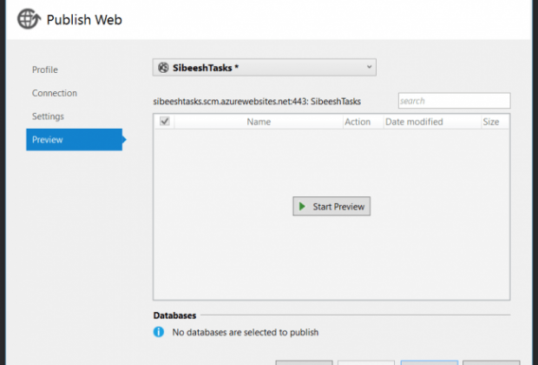Viewport: 538px width, 365px height.
Task: Click the Start Preview button
Action: pos(331,206)
